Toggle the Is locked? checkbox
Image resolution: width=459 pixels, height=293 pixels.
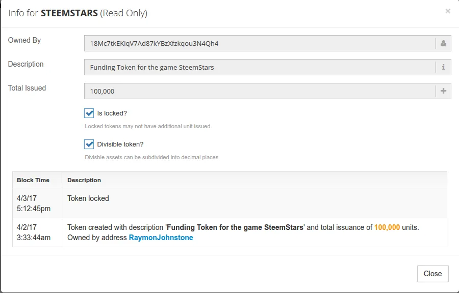pyautogui.click(x=89, y=113)
